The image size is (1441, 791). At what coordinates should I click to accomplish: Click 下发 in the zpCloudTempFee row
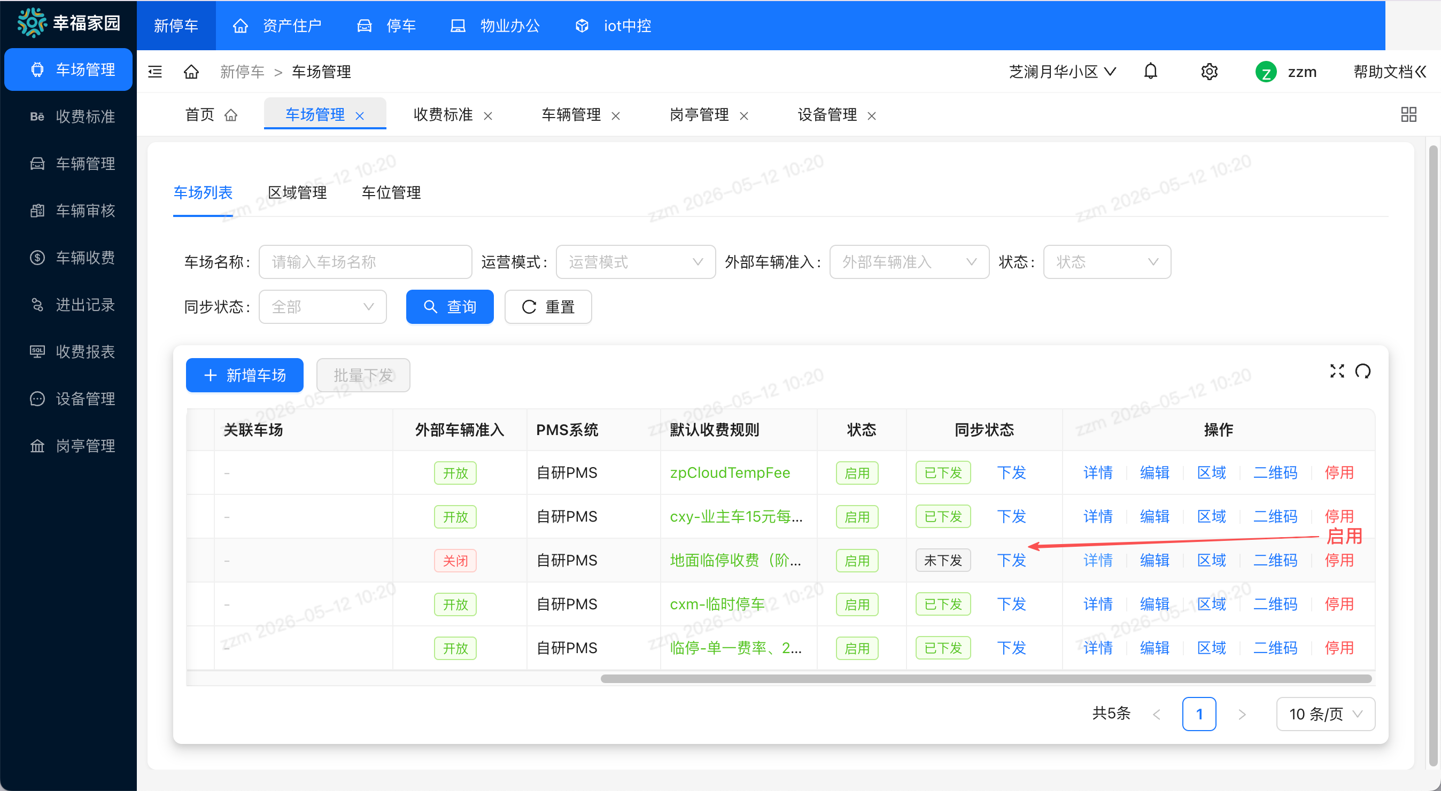point(1011,472)
